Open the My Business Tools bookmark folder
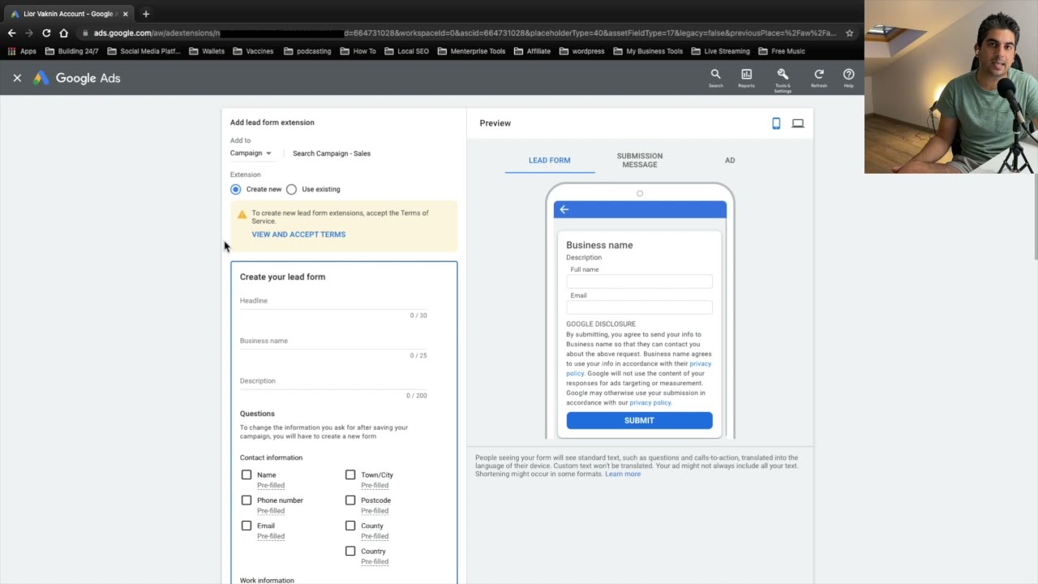The image size is (1038, 584). pyautogui.click(x=648, y=51)
